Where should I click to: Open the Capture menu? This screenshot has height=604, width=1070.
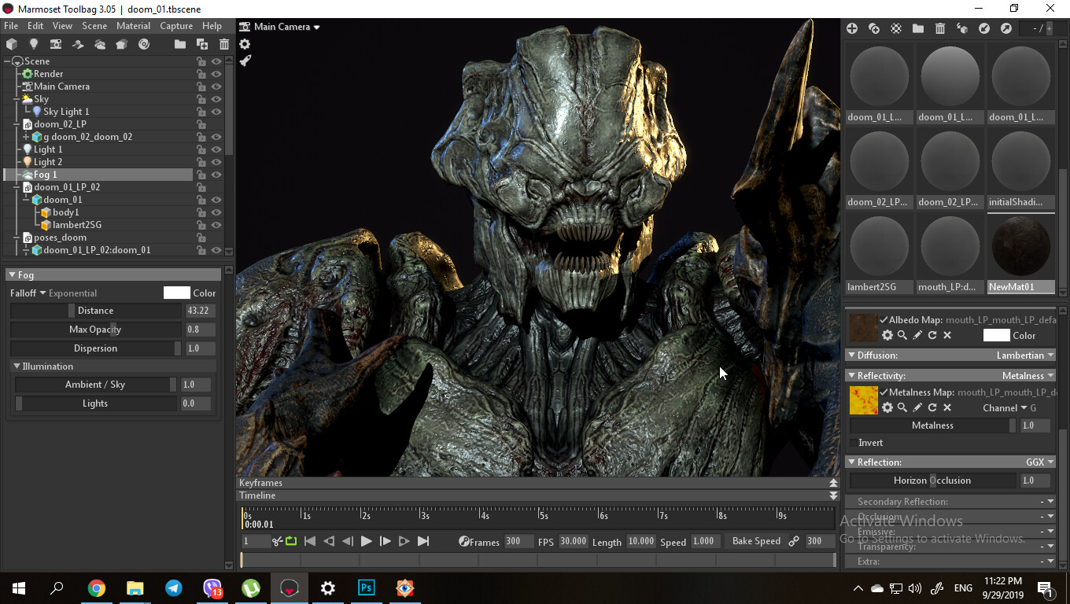(176, 26)
